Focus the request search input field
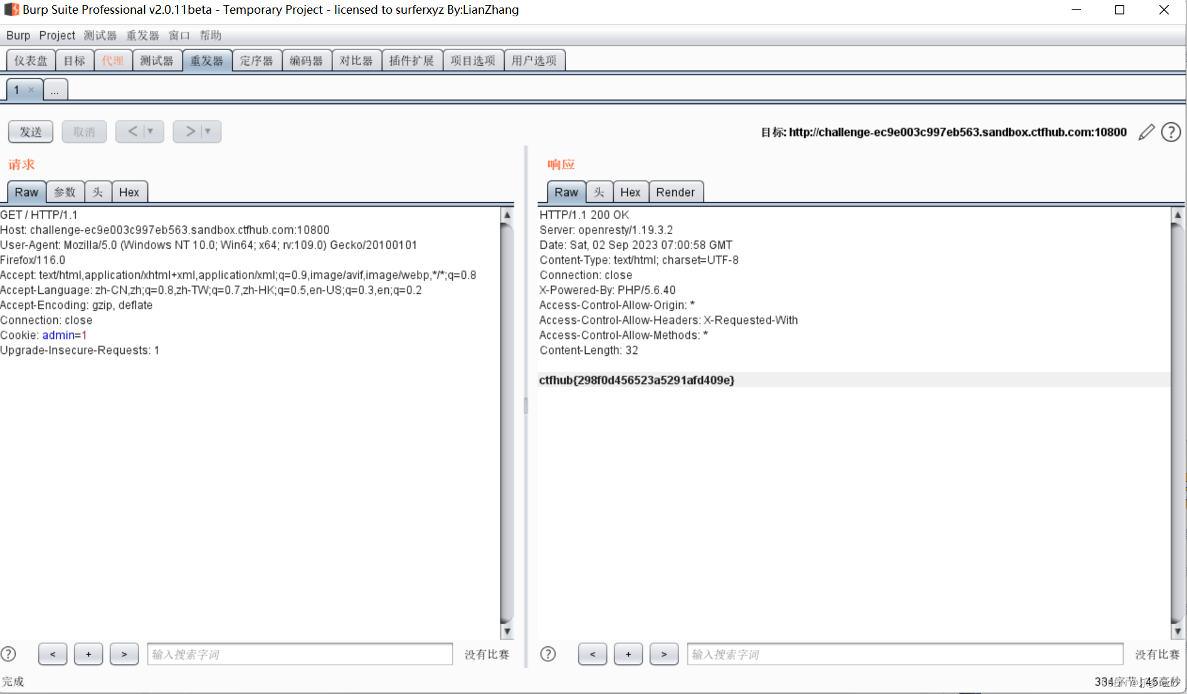The width and height of the screenshot is (1187, 694). (300, 654)
